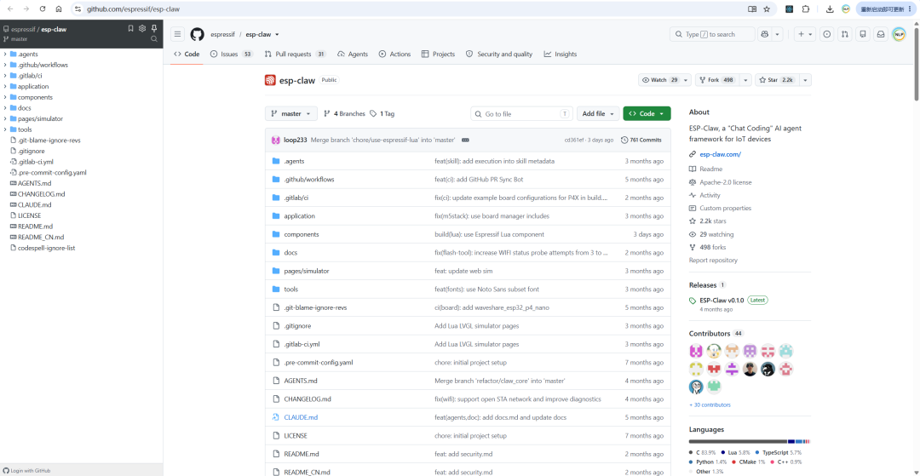Viewport: 920px width, 476px height.
Task: Click the + 30 contributors link
Action: (710, 405)
